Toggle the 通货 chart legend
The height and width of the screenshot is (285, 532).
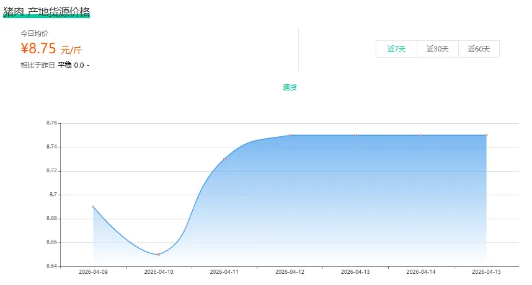pos(290,87)
